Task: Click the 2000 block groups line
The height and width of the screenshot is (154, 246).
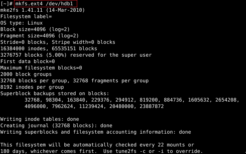Action: tap(26, 74)
